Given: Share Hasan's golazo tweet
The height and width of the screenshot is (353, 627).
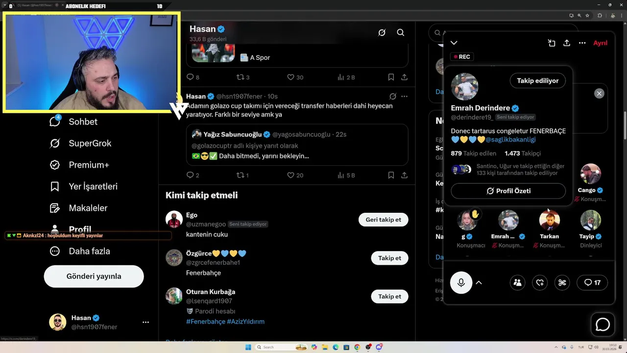Looking at the screenshot, I should 404,175.
